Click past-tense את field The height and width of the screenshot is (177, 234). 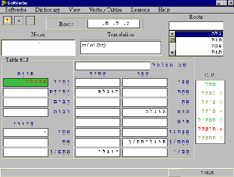[x=145, y=102]
